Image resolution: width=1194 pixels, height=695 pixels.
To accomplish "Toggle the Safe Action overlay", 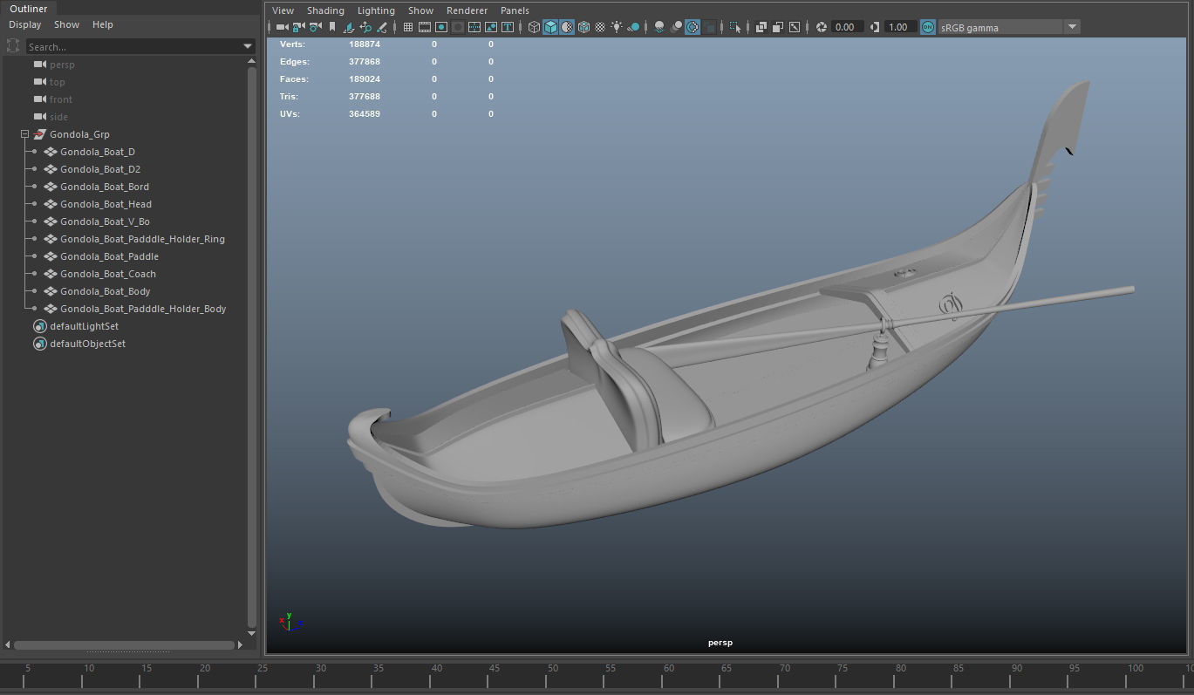I will 491,27.
